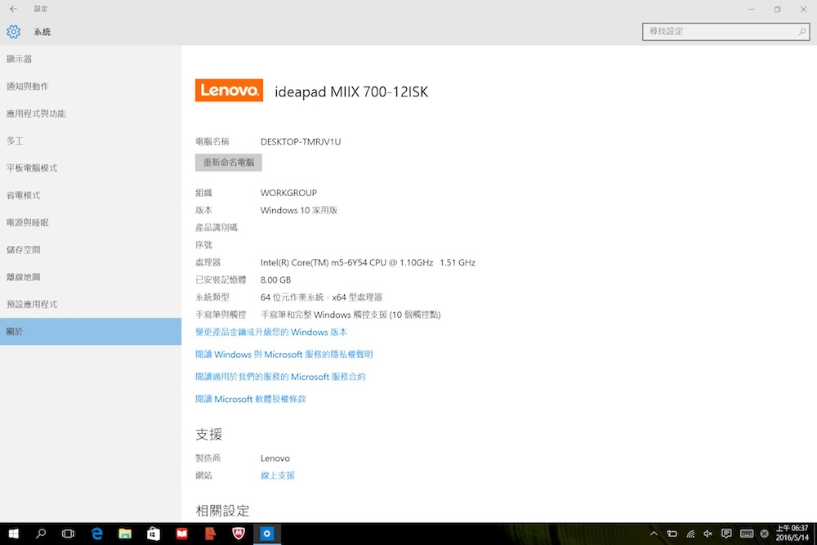This screenshot has width=817, height=545.
Task: Launch Microsoft Edge from taskbar
Action: (x=97, y=534)
